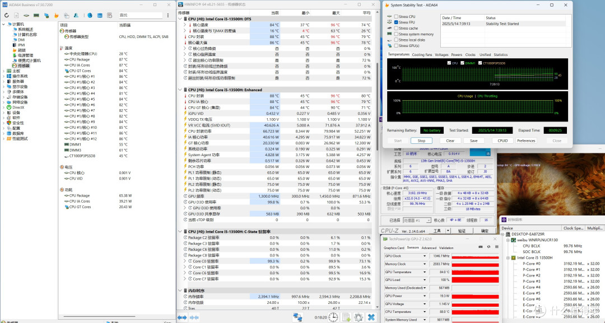The image size is (605, 323).
Task: Click HWiNFO blue expand arrows icon
Action: [183, 317]
